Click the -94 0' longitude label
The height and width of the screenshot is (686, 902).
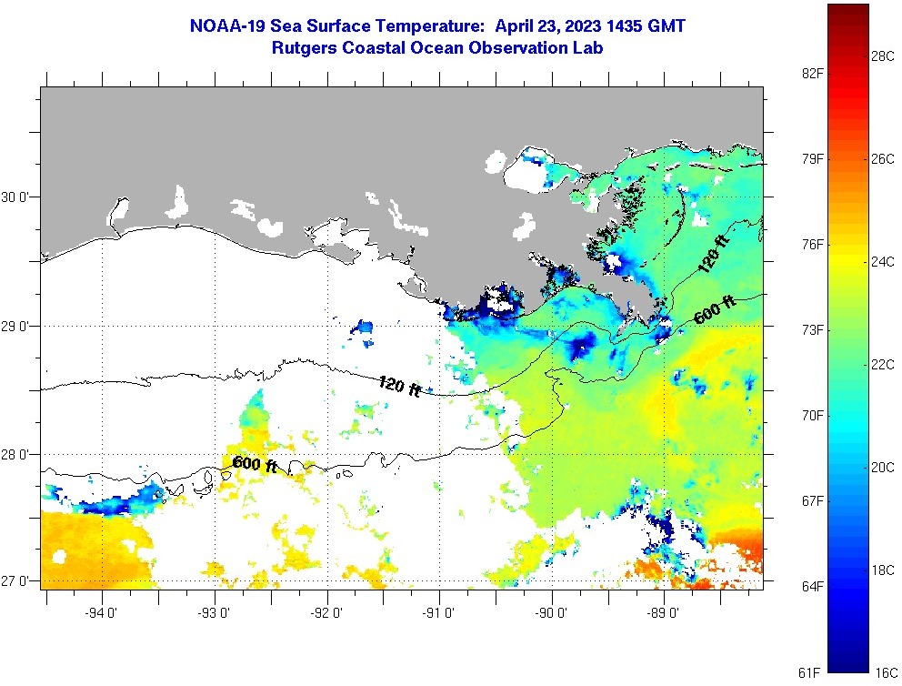(x=101, y=613)
